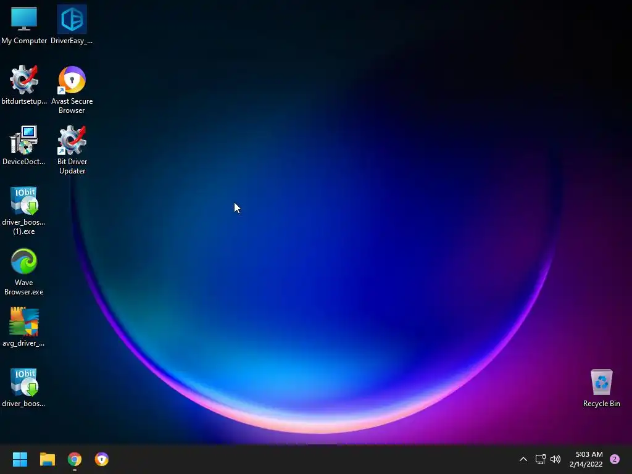Screen dimensions: 632x474
Task: Click the 'avg_driver_...' label text
Action: [x=24, y=343]
